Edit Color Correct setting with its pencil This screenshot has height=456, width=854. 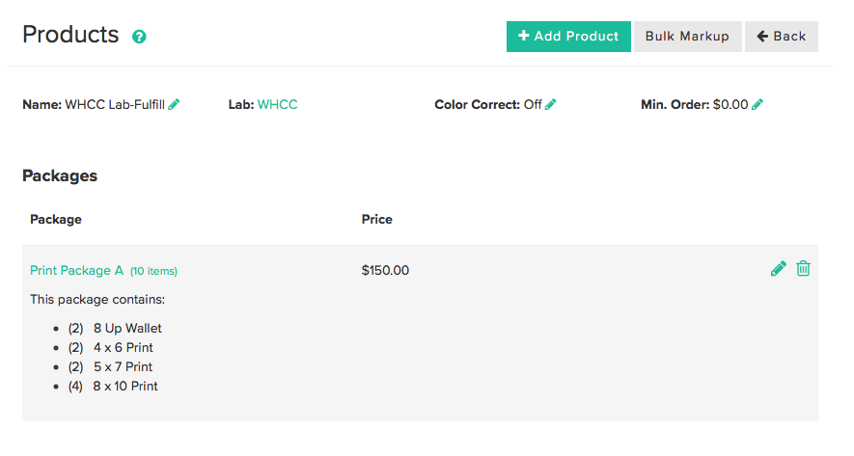click(551, 104)
